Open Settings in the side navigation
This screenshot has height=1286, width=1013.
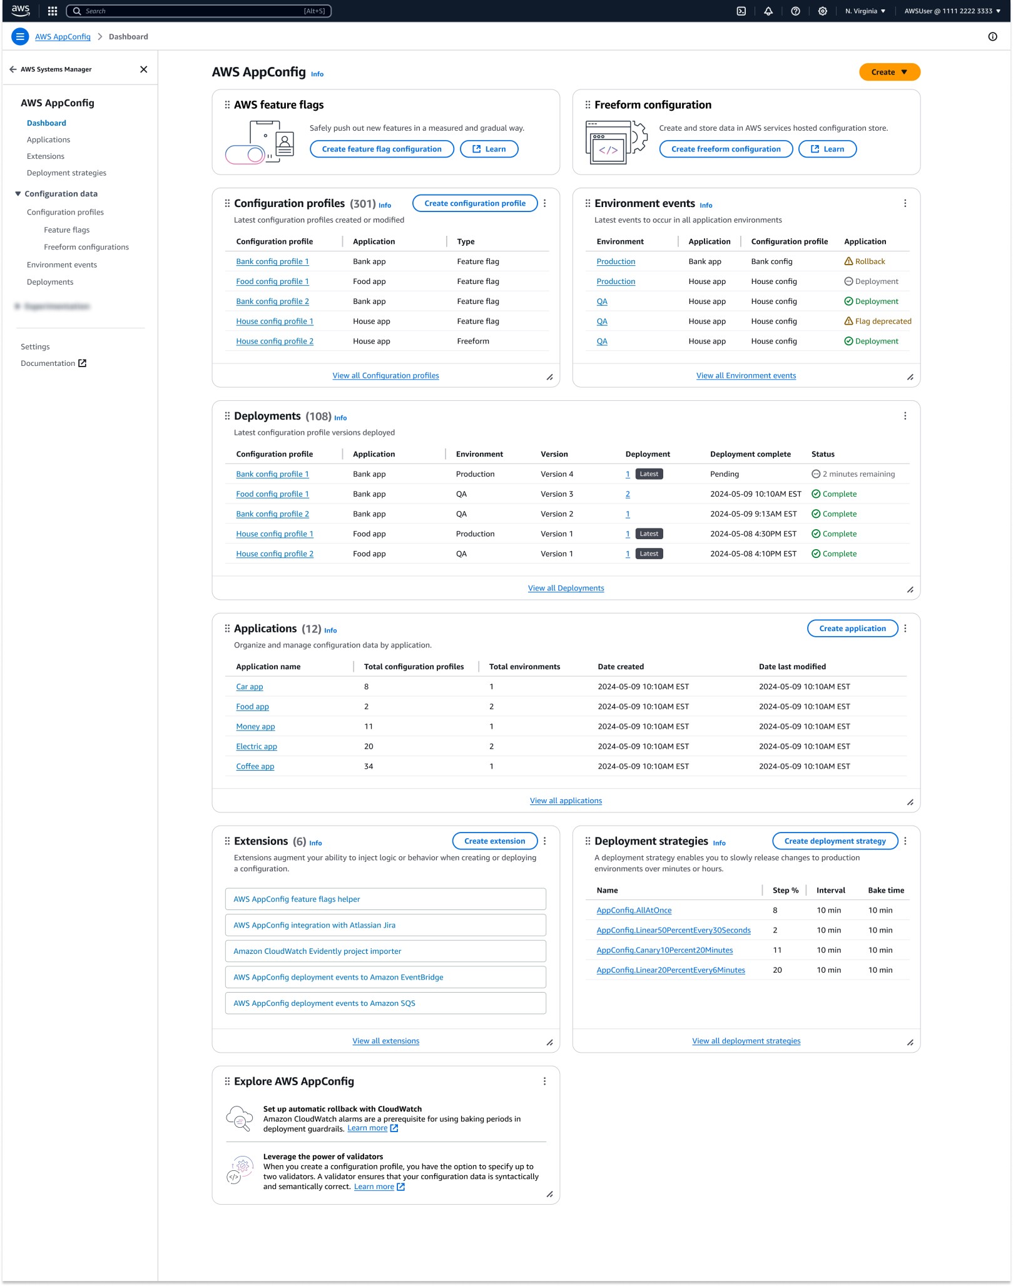coord(35,347)
